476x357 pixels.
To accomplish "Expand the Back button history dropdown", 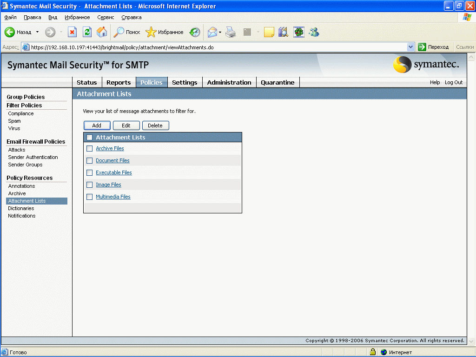I will [37, 32].
